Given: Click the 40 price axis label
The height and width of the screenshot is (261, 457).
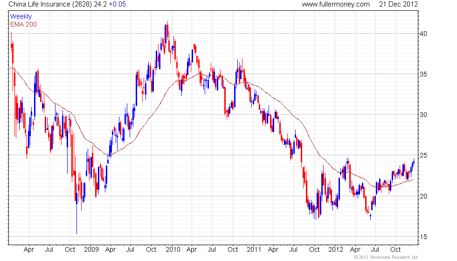Looking at the screenshot, I should coord(423,34).
